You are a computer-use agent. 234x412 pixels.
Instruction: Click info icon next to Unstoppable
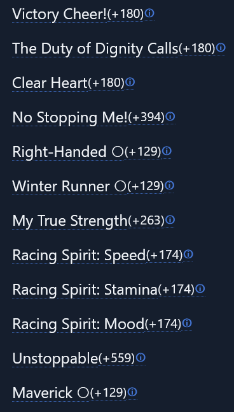141,357
